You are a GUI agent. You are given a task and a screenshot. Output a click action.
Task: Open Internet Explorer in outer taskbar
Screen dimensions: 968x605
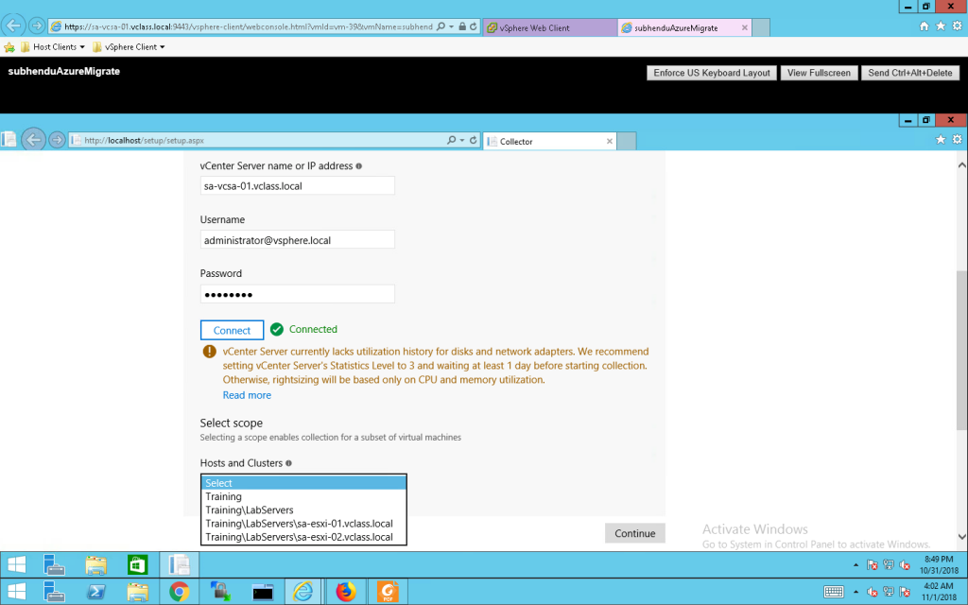[302, 592]
